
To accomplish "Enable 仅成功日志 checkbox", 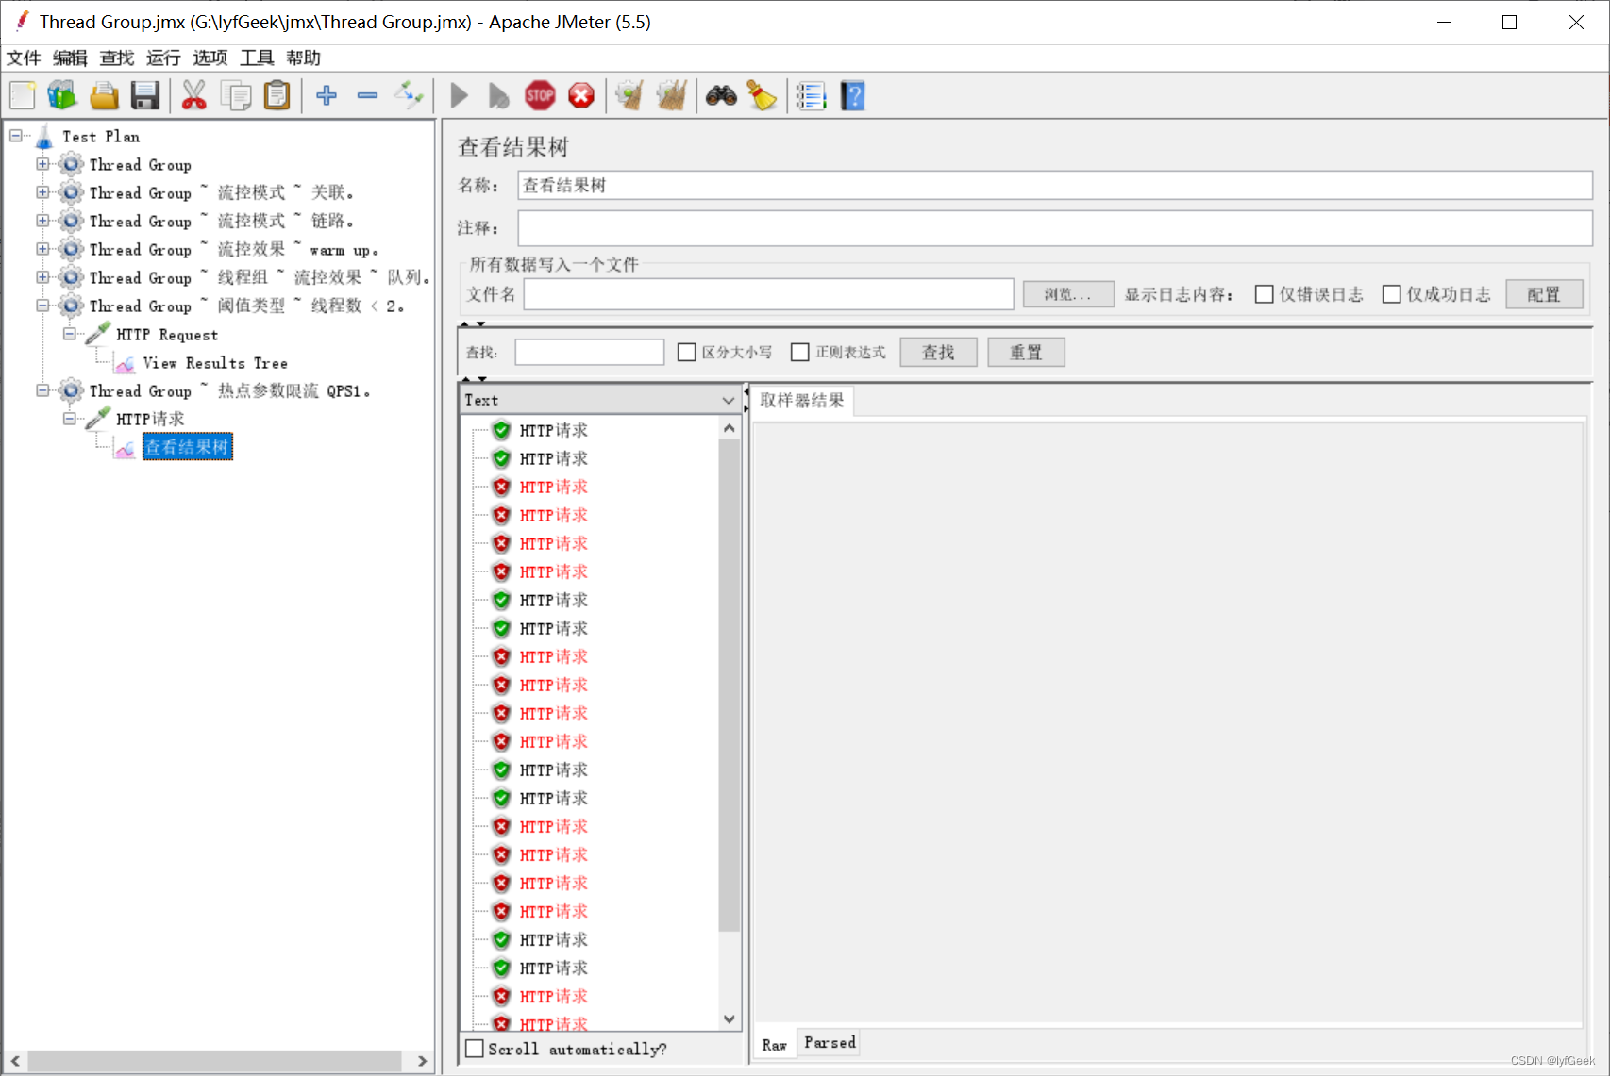I will pos(1391,294).
